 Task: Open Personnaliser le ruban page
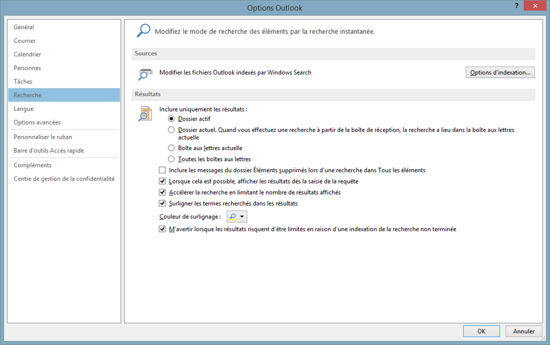[x=64, y=137]
